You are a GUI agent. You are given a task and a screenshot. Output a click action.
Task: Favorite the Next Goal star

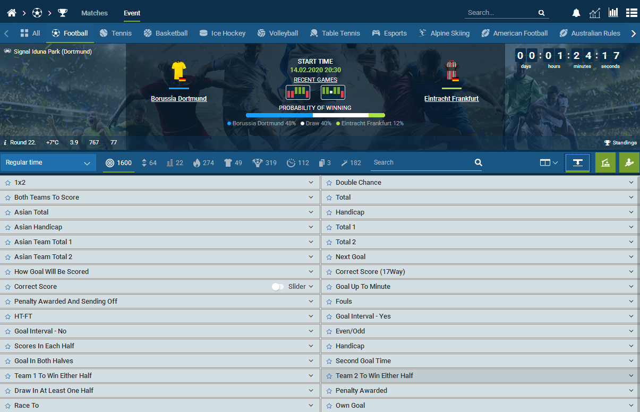(329, 257)
